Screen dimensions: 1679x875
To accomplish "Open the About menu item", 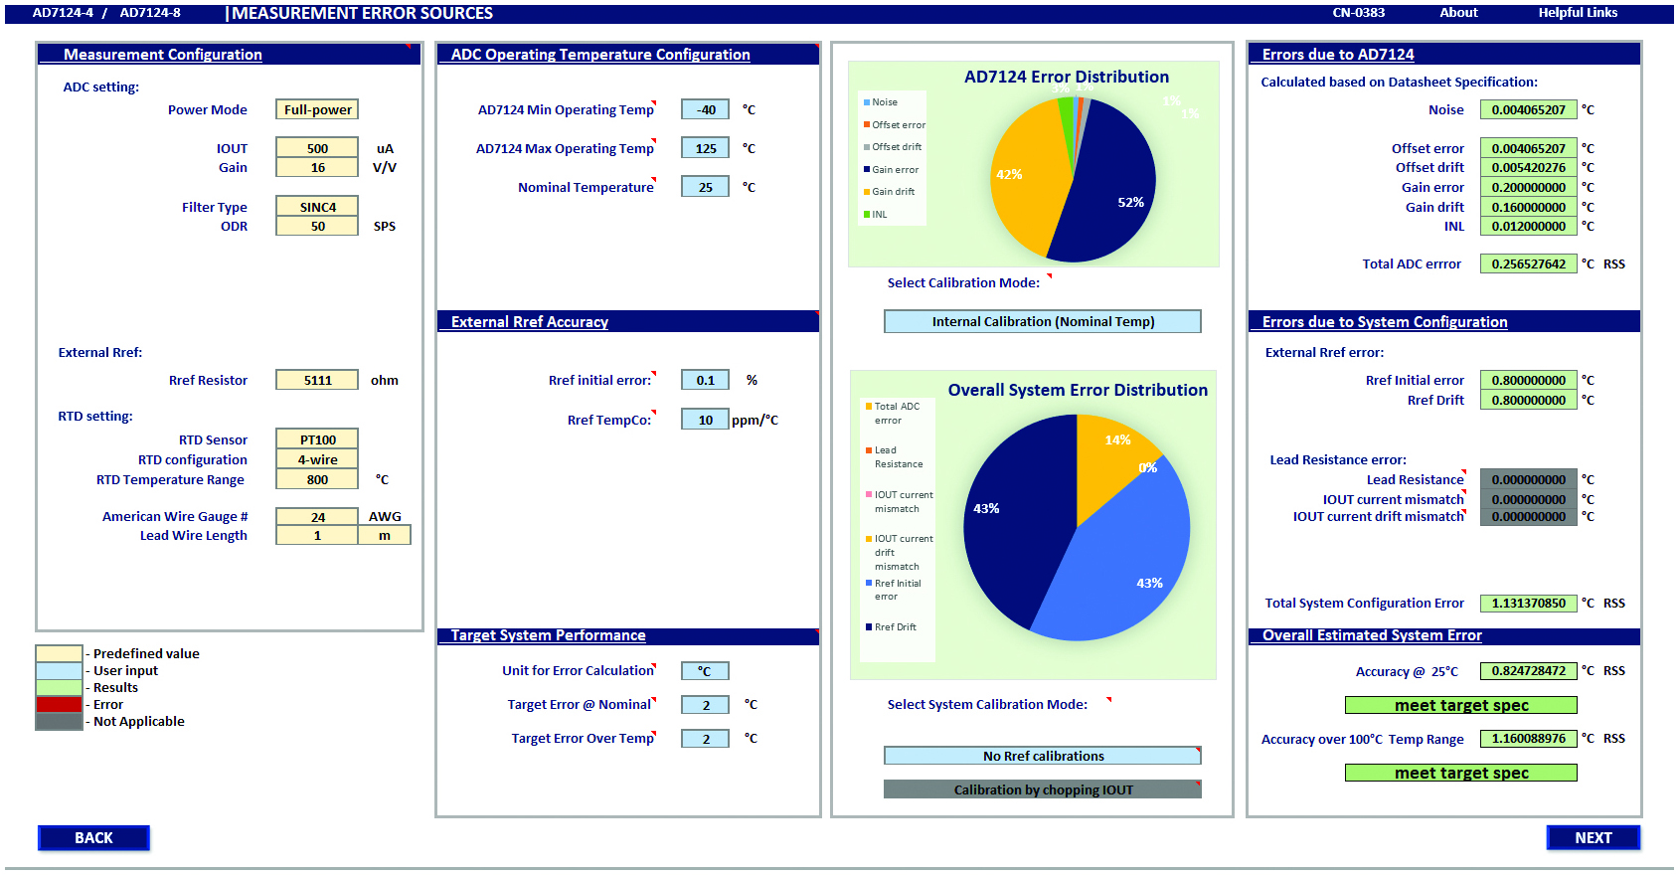I will pyautogui.click(x=1458, y=13).
